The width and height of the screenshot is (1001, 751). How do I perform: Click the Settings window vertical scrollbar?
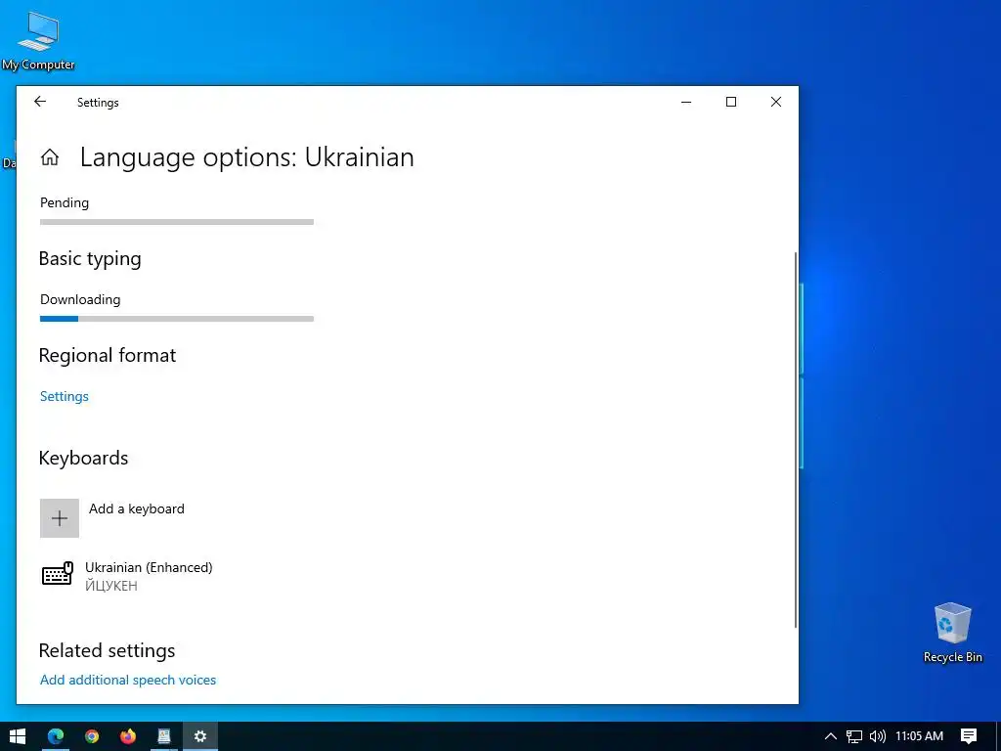click(x=796, y=439)
